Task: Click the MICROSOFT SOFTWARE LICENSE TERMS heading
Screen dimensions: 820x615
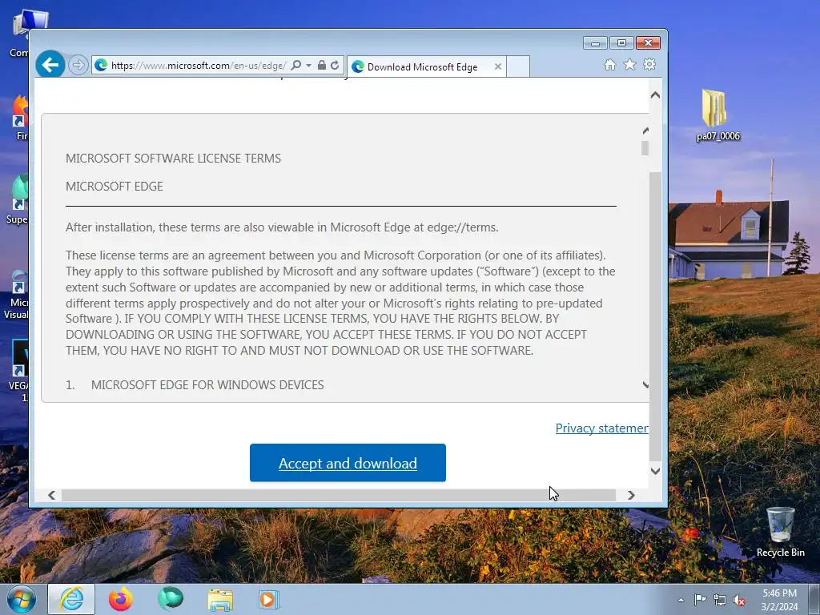Action: coord(173,159)
